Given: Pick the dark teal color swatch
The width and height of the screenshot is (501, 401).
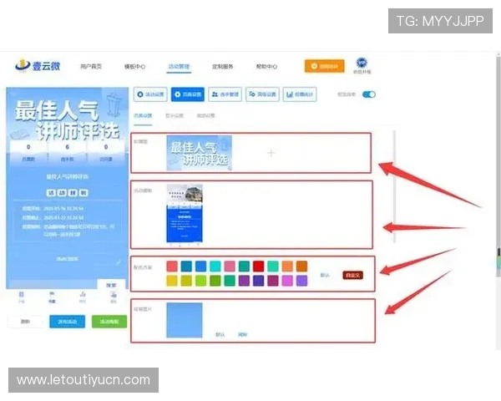Looking at the screenshot, I should pyautogui.click(x=244, y=266).
